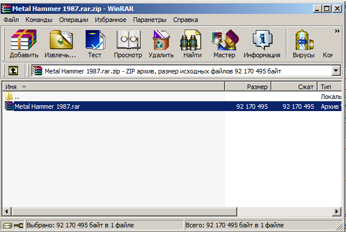Click the 92 170 495 Размер cell value
The height and width of the screenshot is (232, 346).
tap(252, 106)
